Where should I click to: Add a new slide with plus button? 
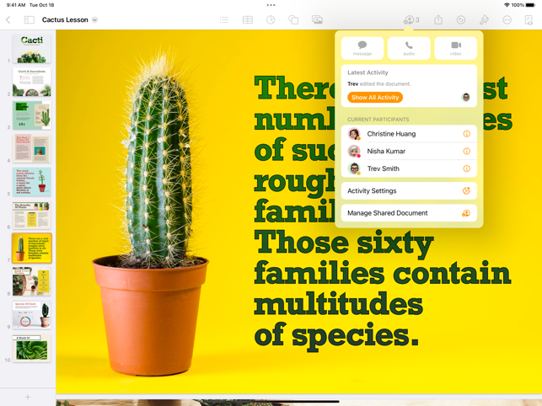click(x=28, y=397)
